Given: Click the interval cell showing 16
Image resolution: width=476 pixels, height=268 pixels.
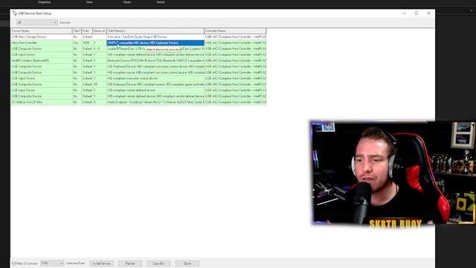Looking at the screenshot, I should [x=100, y=84].
